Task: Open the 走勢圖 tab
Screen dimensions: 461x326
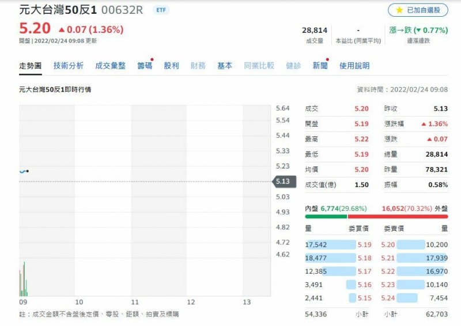Action: point(30,66)
